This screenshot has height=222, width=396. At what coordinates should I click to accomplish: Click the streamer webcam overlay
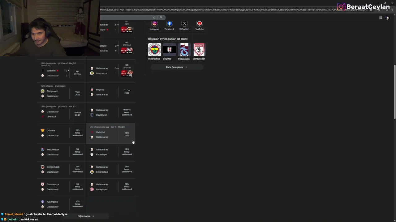tap(50, 28)
